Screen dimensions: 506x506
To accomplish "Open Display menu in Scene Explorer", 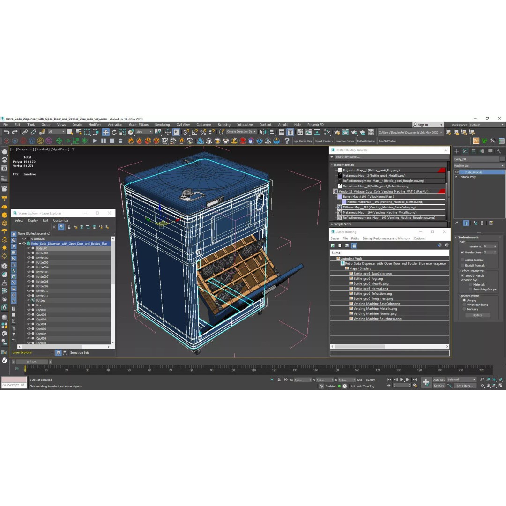I will point(33,220).
